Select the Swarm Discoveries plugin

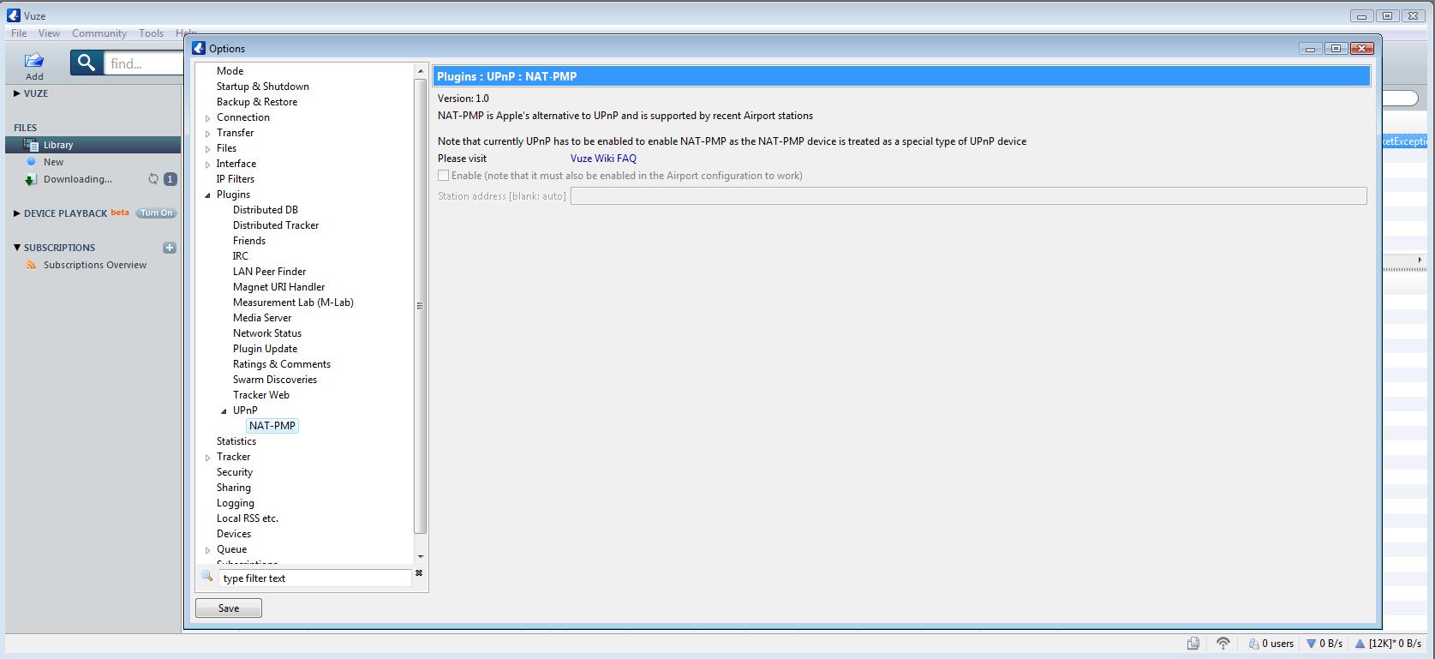[275, 380]
